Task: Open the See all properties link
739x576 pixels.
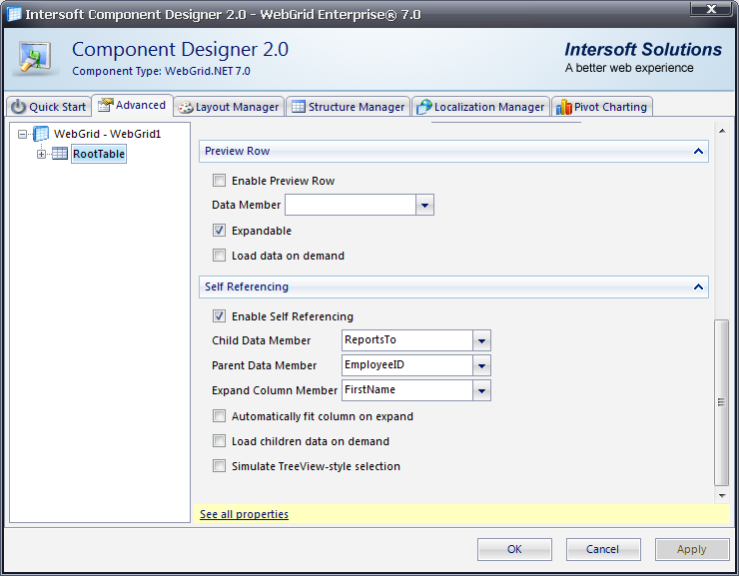Action: click(x=244, y=514)
